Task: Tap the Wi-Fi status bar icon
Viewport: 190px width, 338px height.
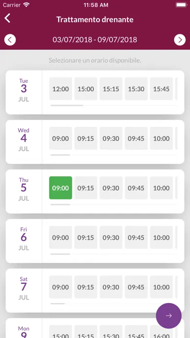Action: pyautogui.click(x=26, y=5)
